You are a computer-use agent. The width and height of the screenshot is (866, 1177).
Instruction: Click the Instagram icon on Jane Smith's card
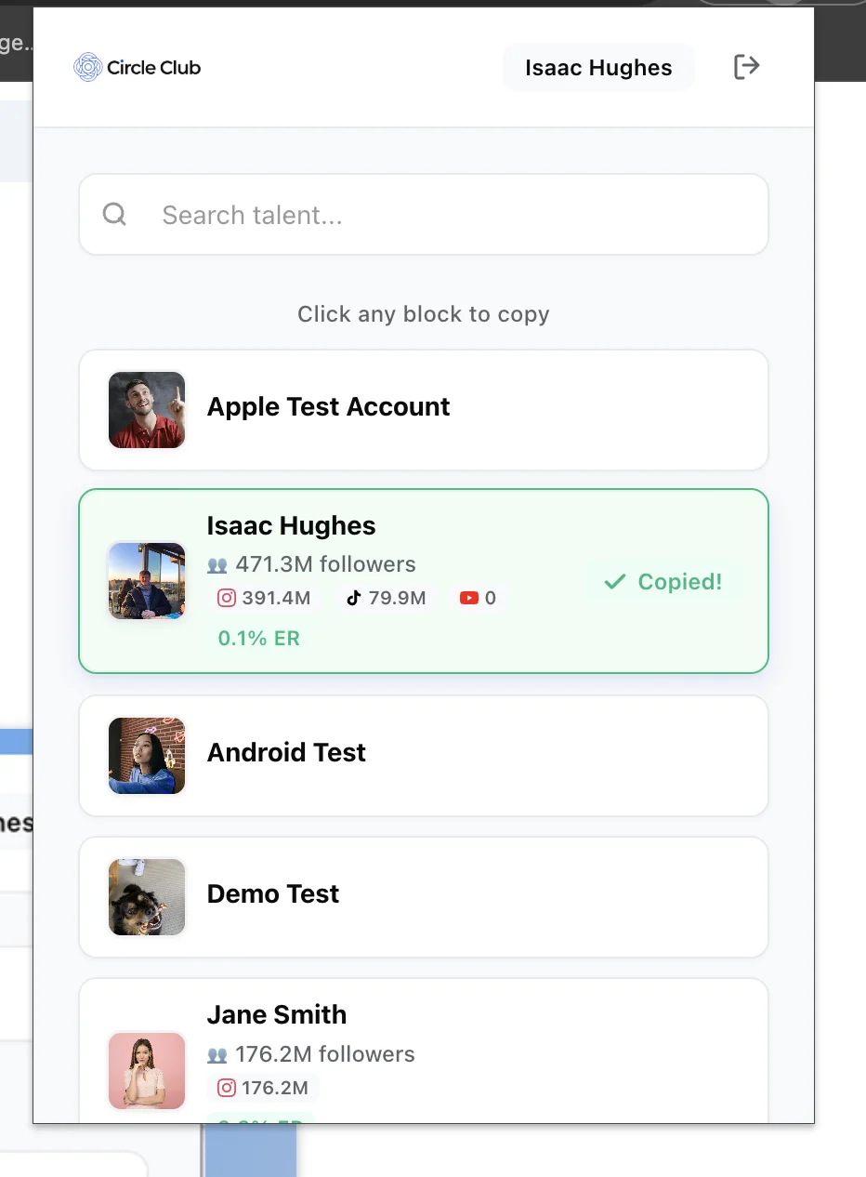(x=226, y=1088)
